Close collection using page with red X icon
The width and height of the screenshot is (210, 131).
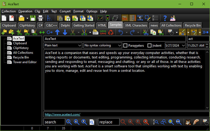(x=11, y=18)
